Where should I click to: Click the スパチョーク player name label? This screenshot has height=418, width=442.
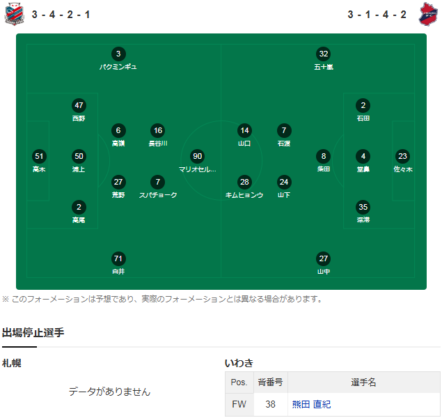point(158,195)
